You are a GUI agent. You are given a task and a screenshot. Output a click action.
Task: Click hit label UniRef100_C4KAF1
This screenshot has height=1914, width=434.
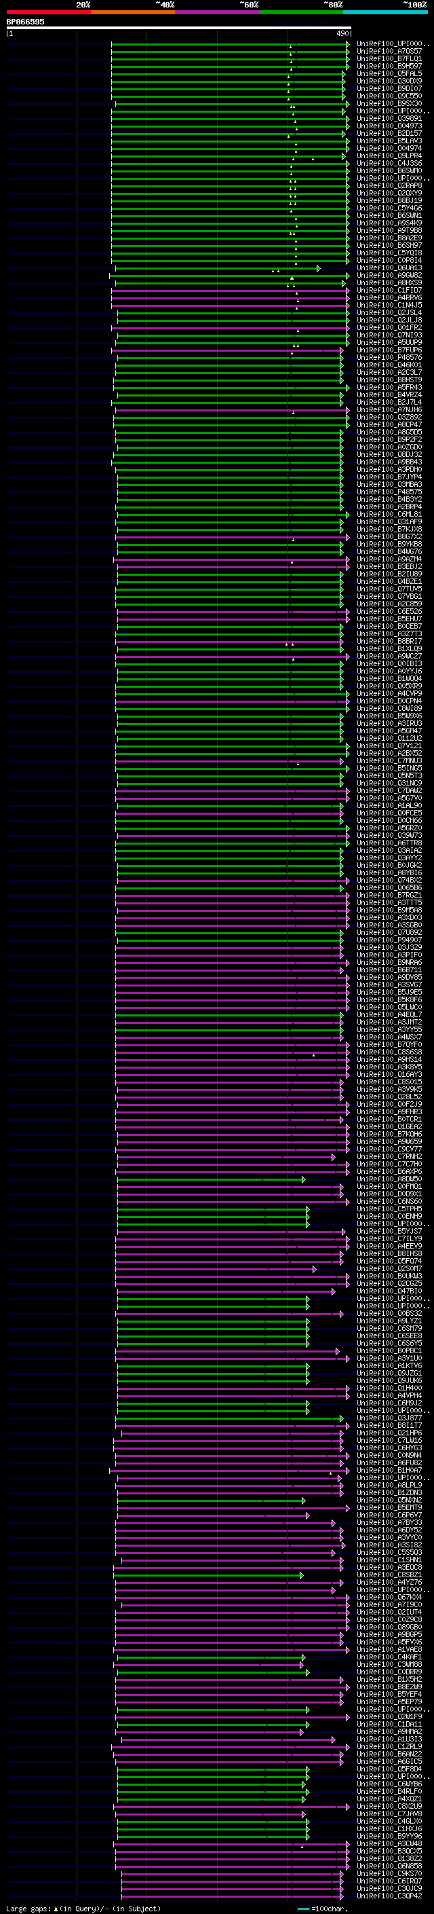pyautogui.click(x=389, y=1657)
